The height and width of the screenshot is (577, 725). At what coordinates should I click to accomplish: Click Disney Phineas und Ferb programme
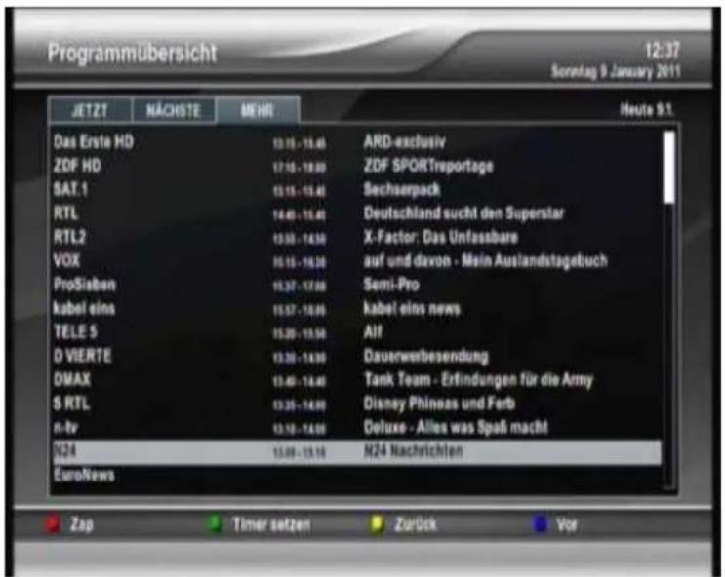(439, 404)
